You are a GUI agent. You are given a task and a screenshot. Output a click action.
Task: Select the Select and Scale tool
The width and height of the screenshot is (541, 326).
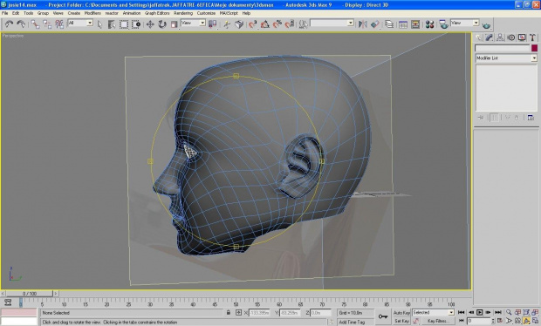pyautogui.click(x=175, y=24)
